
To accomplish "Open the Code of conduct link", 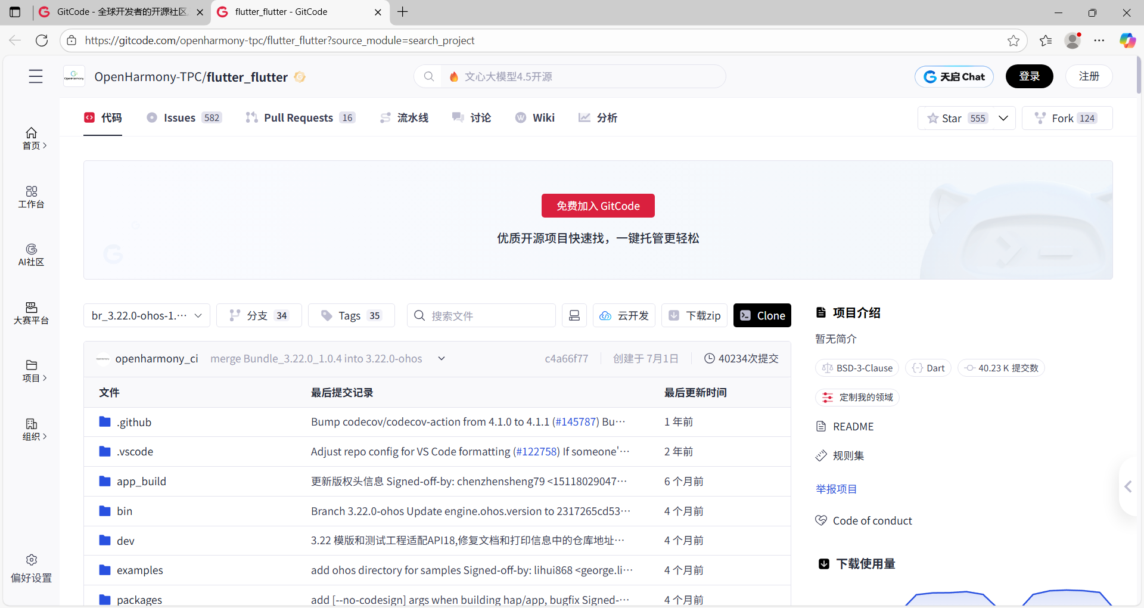I will pos(864,520).
